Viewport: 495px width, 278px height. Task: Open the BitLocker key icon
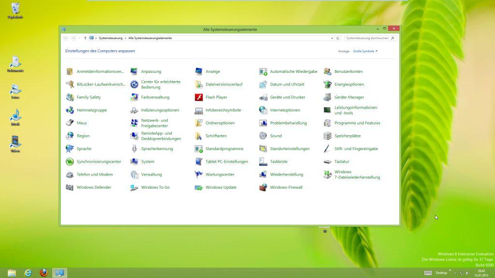pyautogui.click(x=70, y=84)
